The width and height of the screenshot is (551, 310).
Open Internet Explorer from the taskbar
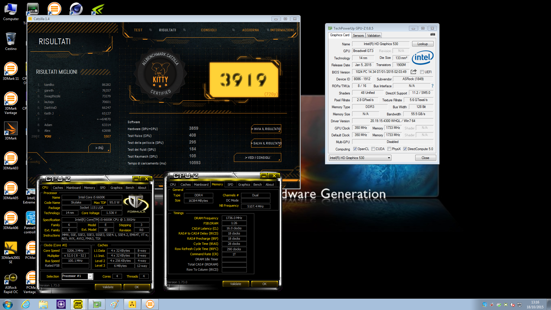coord(26,304)
